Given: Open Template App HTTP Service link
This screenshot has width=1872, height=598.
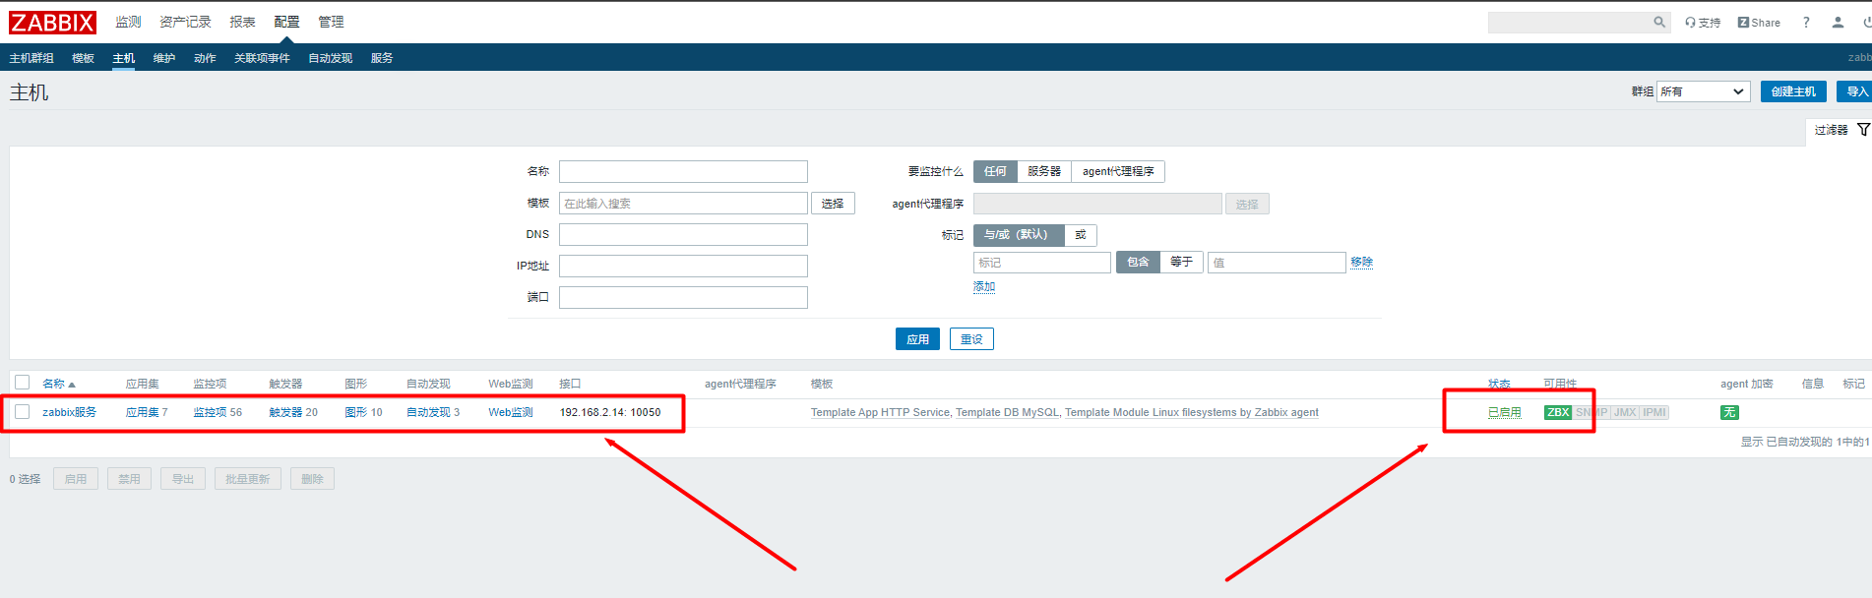Looking at the screenshot, I should click(880, 412).
